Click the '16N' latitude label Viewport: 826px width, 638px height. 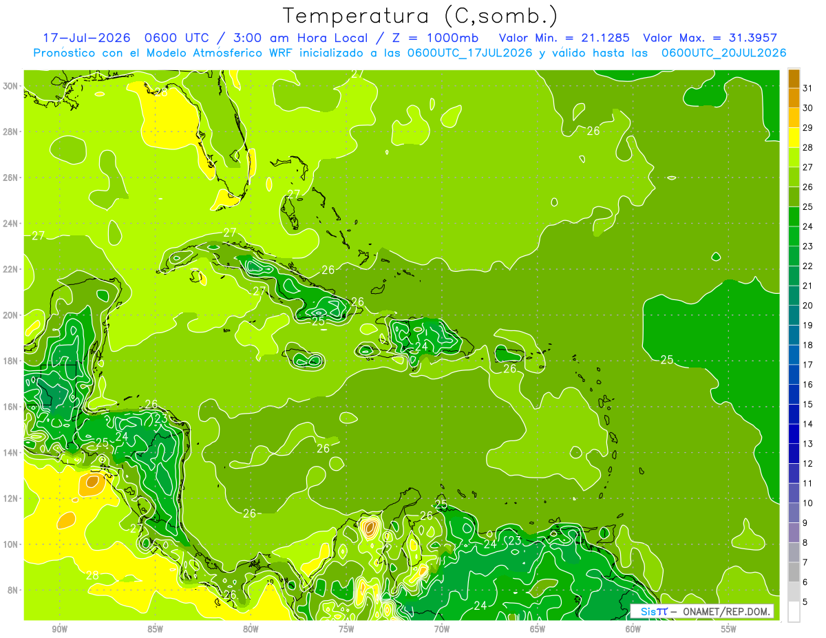click(x=12, y=407)
